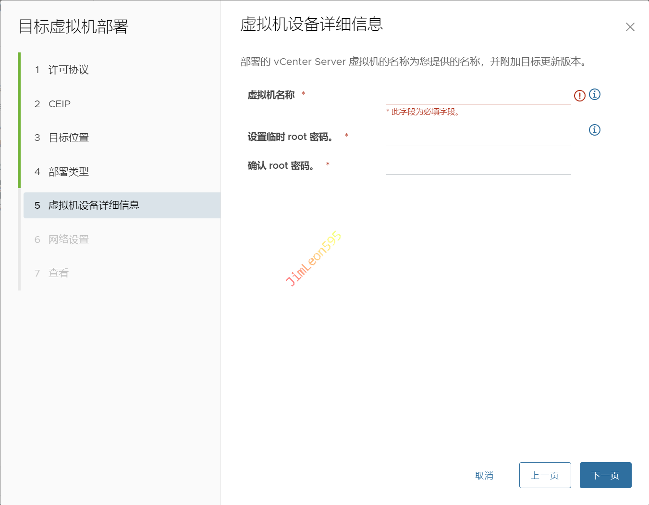
Task: Click info icon next to 虚拟机名称 field
Action: point(595,94)
